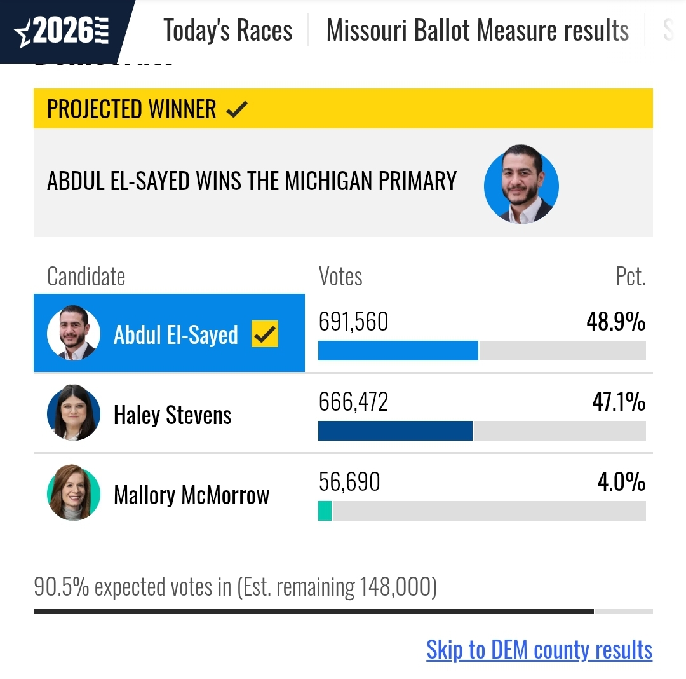Click McMorrow's teal vote share bar
The image size is (686, 679).
pyautogui.click(x=325, y=511)
